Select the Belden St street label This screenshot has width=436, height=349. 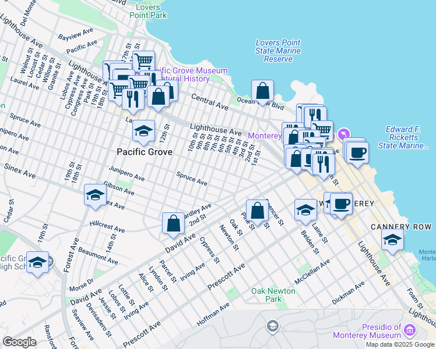tap(310, 243)
